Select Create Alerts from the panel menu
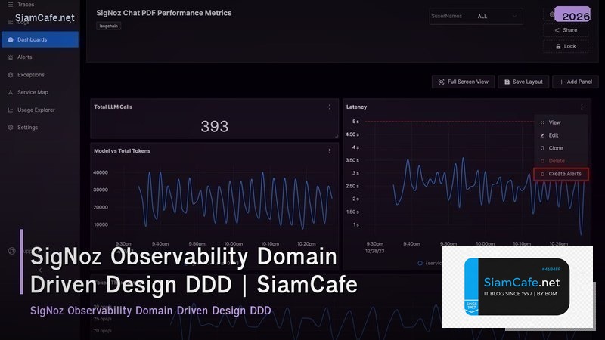Viewport: 605px width, 340px height. point(561,174)
